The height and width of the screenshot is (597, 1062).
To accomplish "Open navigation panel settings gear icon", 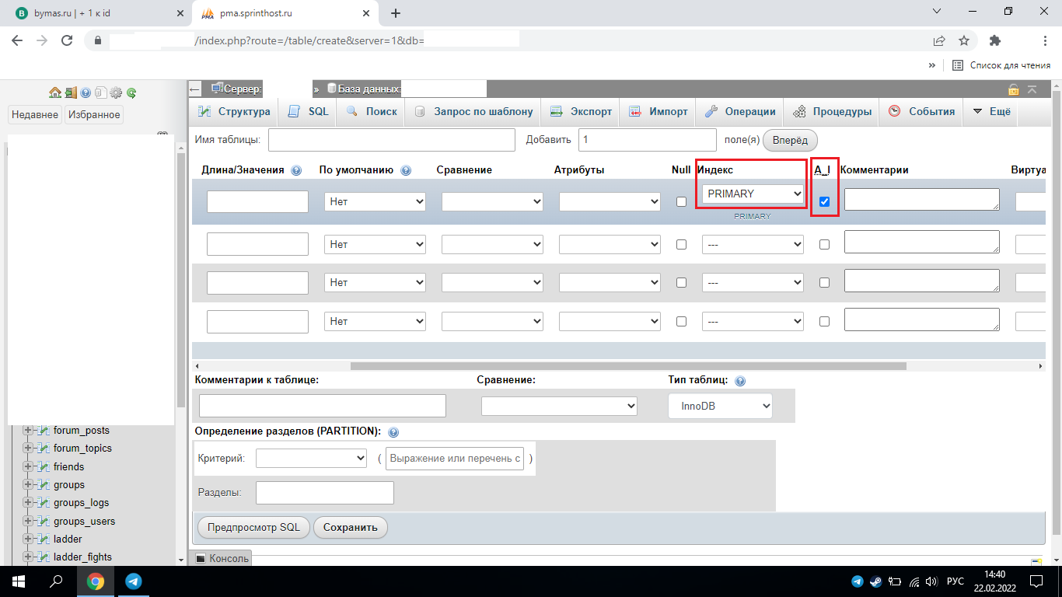I will tap(116, 93).
